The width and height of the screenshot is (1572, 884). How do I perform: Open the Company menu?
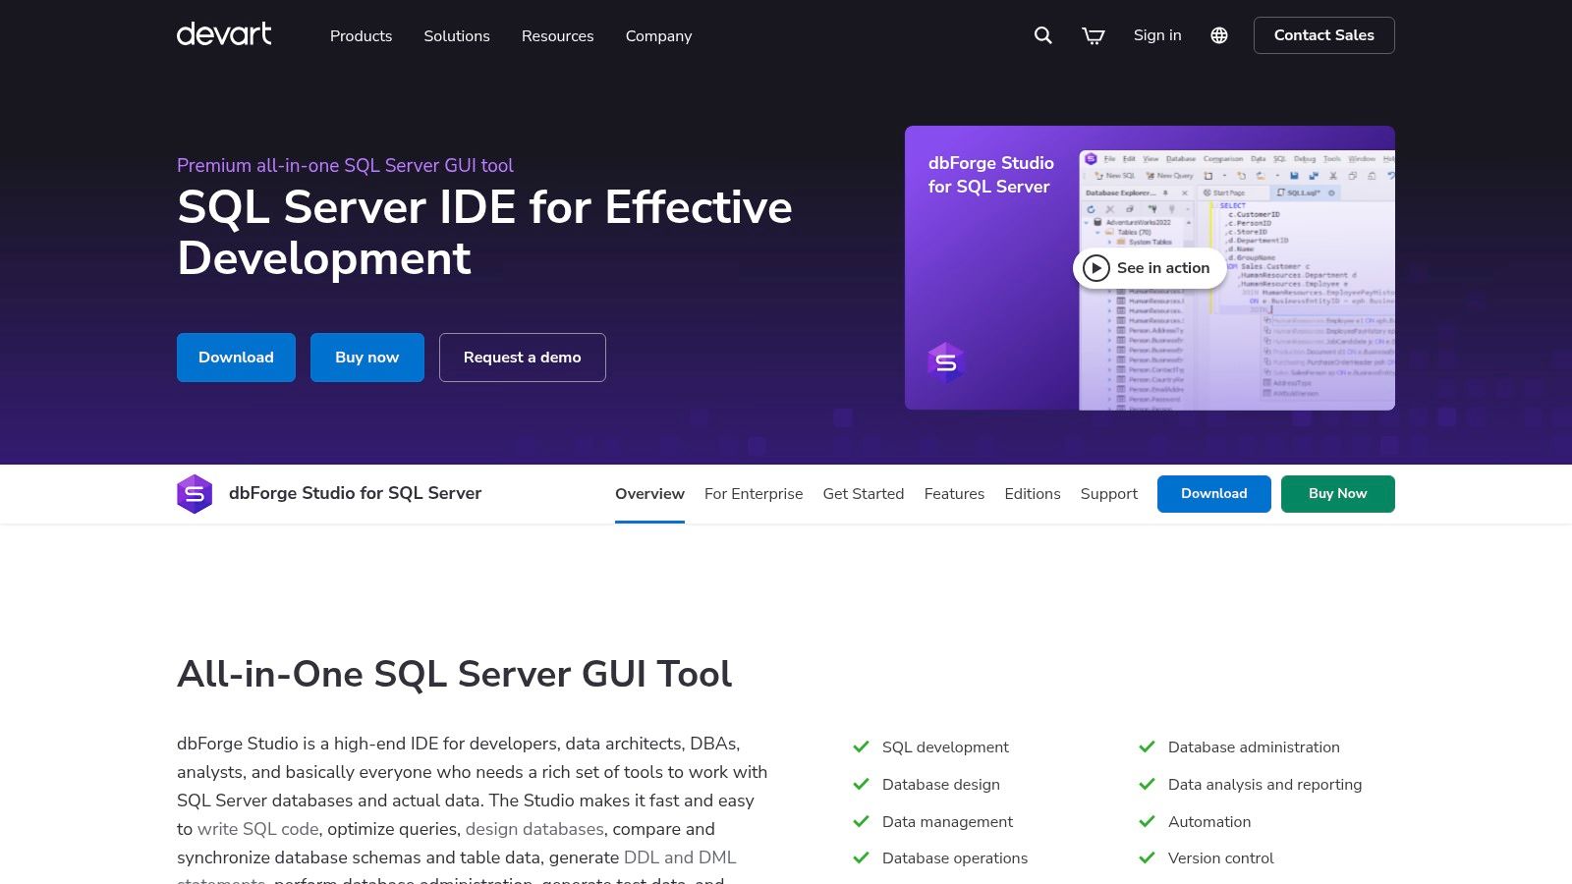[x=658, y=36]
